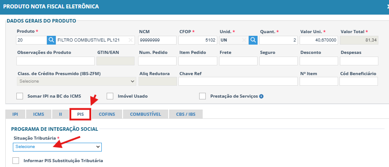Search for a product with the magnifier icon
Screen dimensions: 389x167
click(x=51, y=40)
